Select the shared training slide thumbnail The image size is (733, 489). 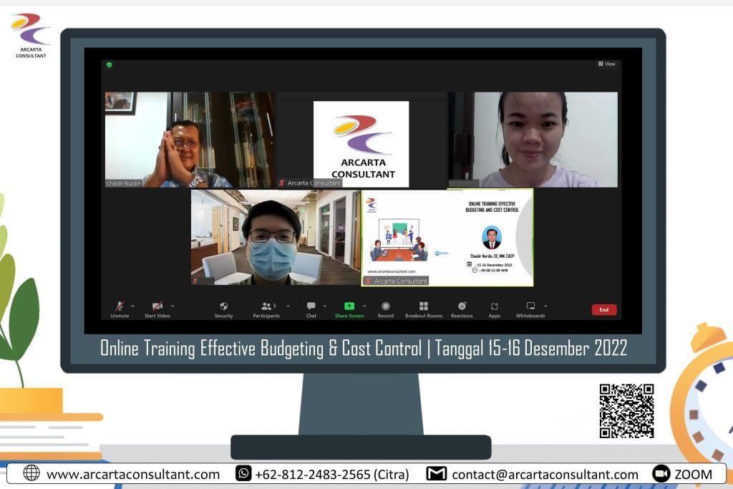coord(447,237)
